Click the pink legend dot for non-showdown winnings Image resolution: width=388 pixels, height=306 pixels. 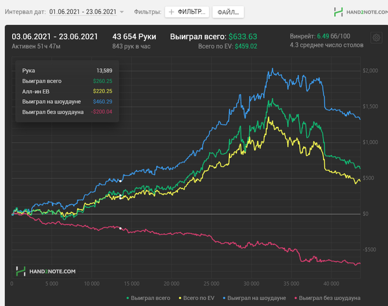tap(295, 298)
